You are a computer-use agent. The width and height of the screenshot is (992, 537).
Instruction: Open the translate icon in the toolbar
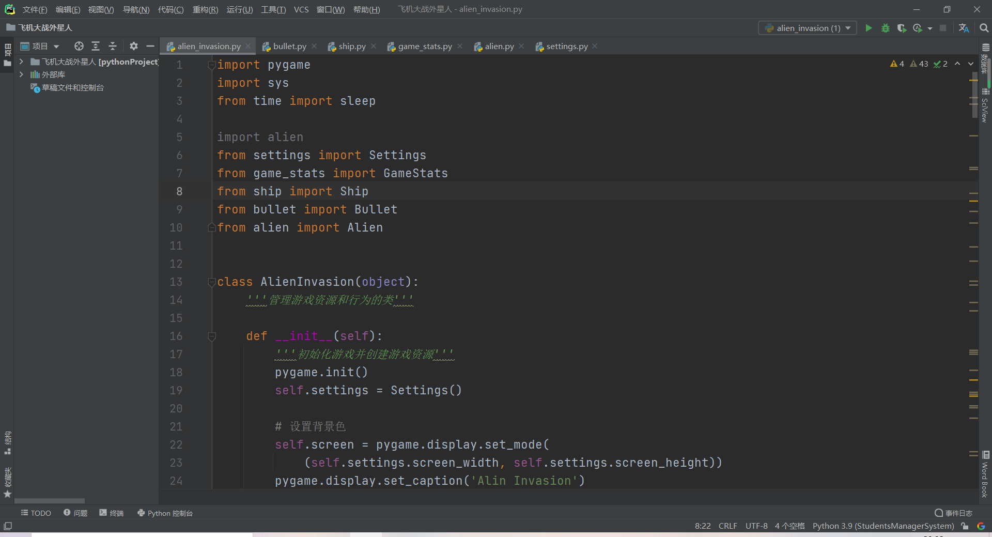coord(964,28)
